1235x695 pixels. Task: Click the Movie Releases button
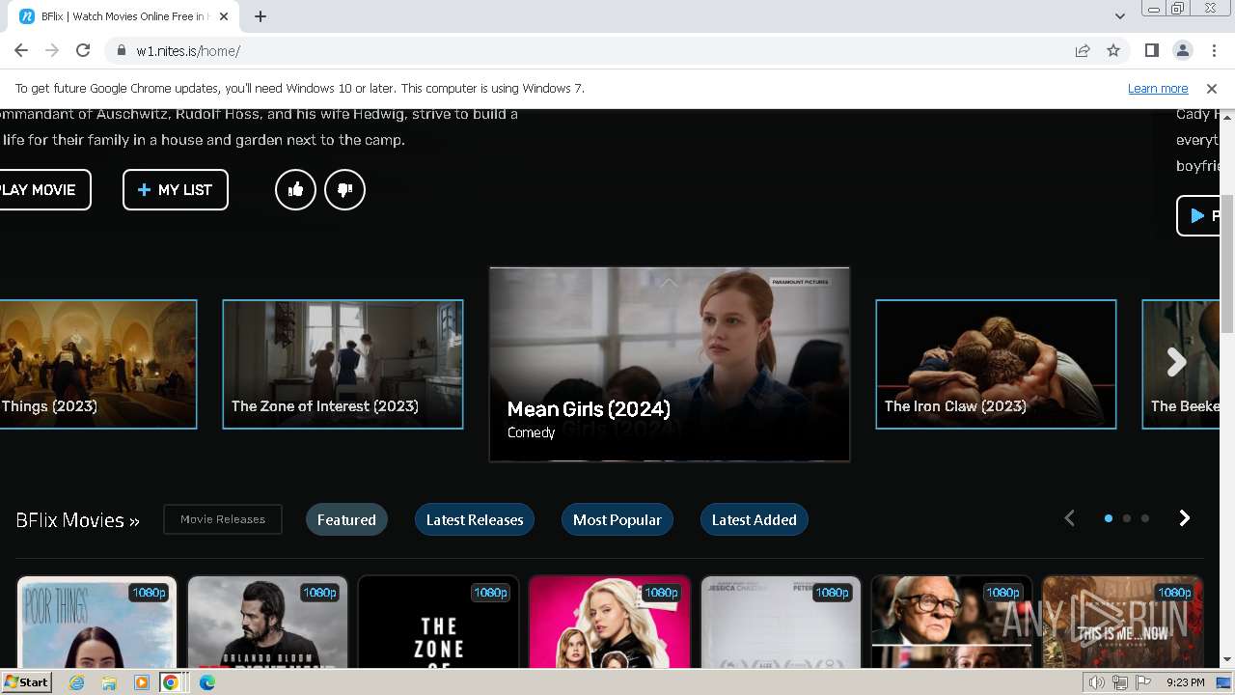coord(223,519)
